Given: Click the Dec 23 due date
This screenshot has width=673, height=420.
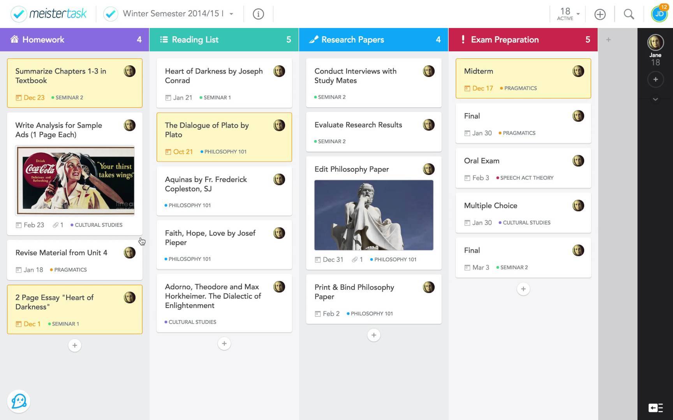Looking at the screenshot, I should point(30,98).
